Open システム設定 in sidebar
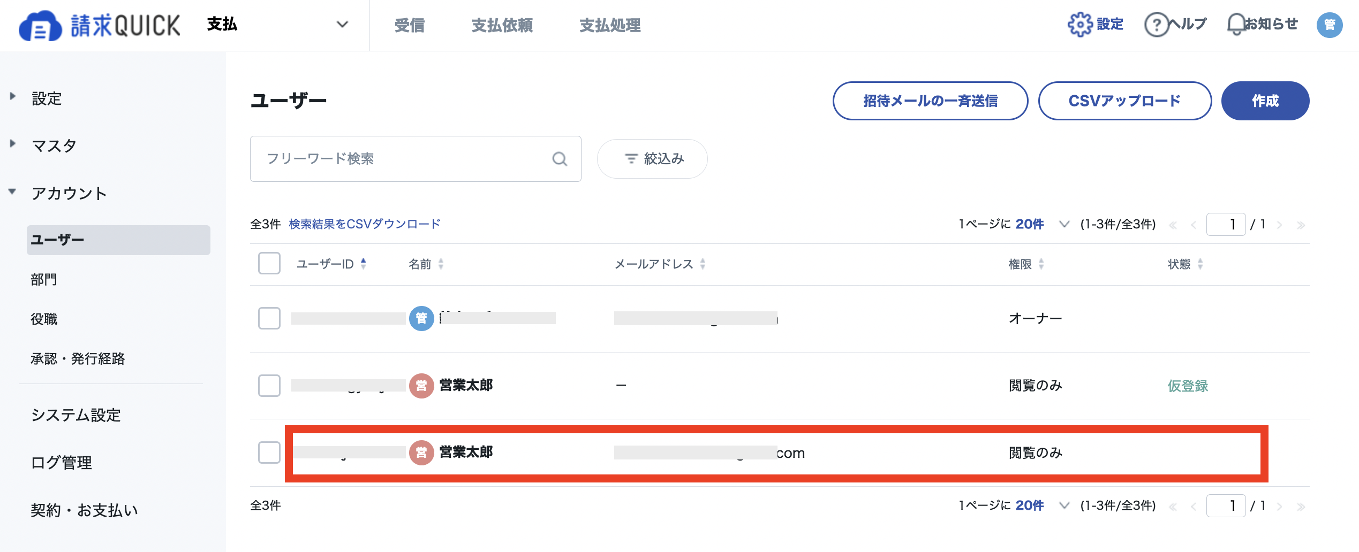The width and height of the screenshot is (1359, 552). [76, 415]
